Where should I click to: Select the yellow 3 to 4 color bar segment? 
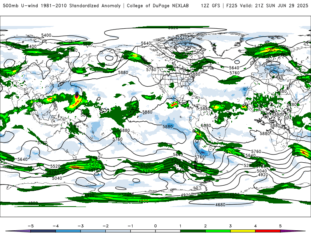point(243,231)
